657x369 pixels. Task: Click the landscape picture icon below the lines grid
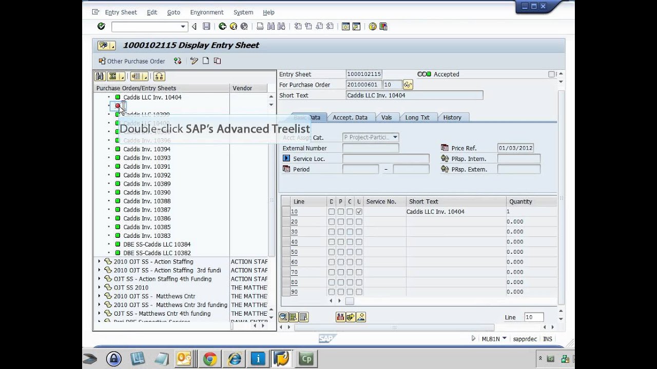[x=361, y=317]
